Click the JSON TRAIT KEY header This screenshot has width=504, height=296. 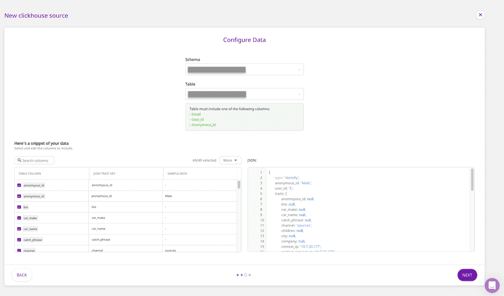pos(104,174)
